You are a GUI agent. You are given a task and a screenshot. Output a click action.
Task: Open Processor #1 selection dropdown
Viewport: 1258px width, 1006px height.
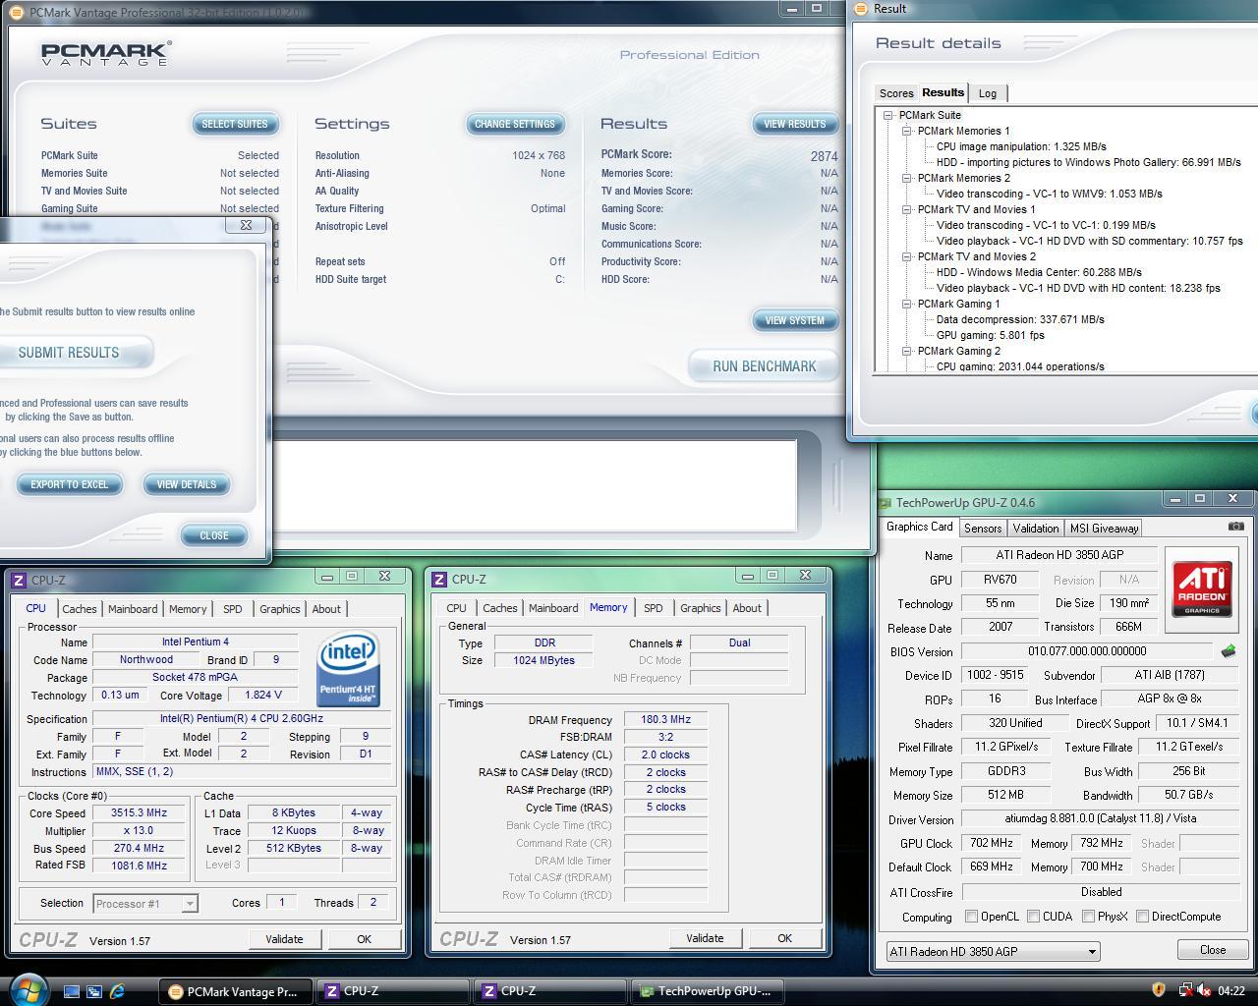145,903
